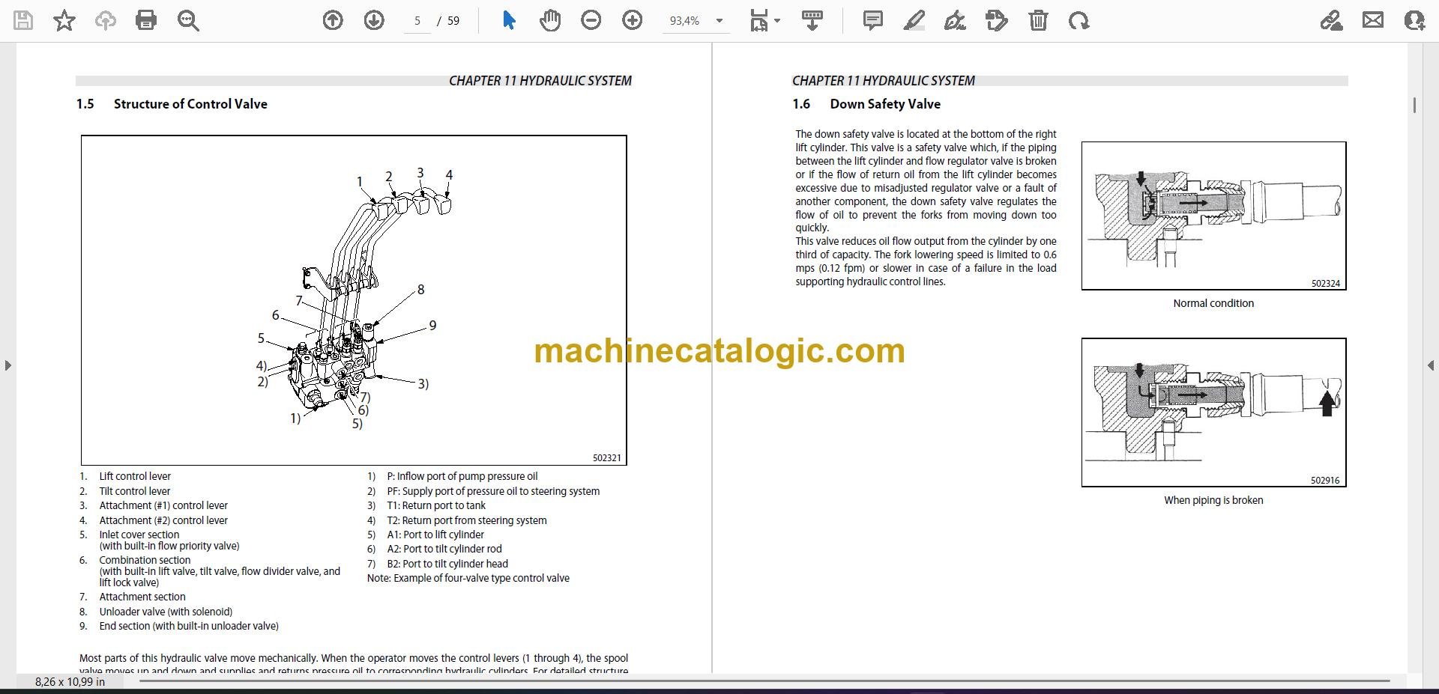
Task: Zoom in with the plus icon
Action: pyautogui.click(x=633, y=20)
